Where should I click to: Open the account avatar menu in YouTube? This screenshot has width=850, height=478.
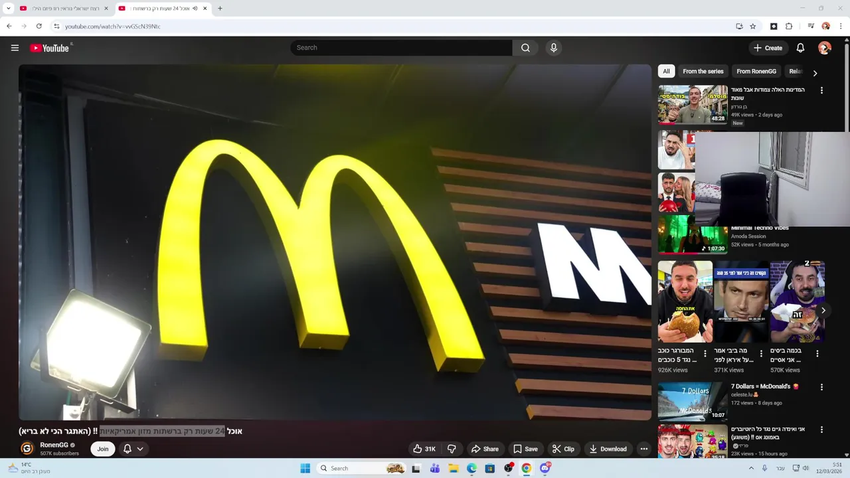(x=825, y=48)
